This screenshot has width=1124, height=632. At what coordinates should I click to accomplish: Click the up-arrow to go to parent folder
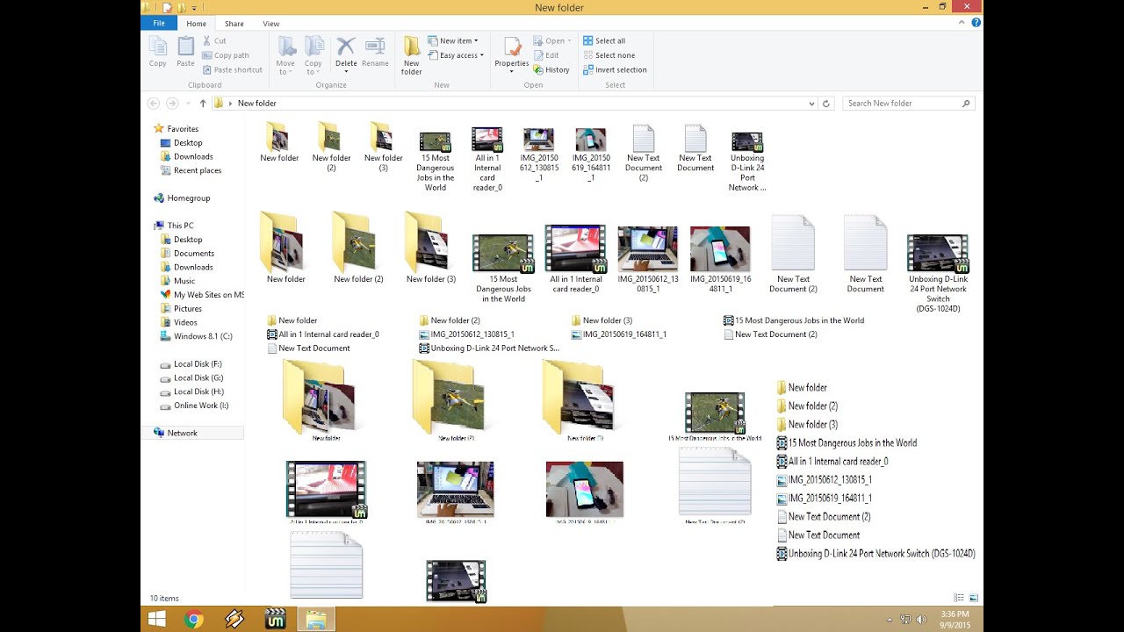[203, 103]
